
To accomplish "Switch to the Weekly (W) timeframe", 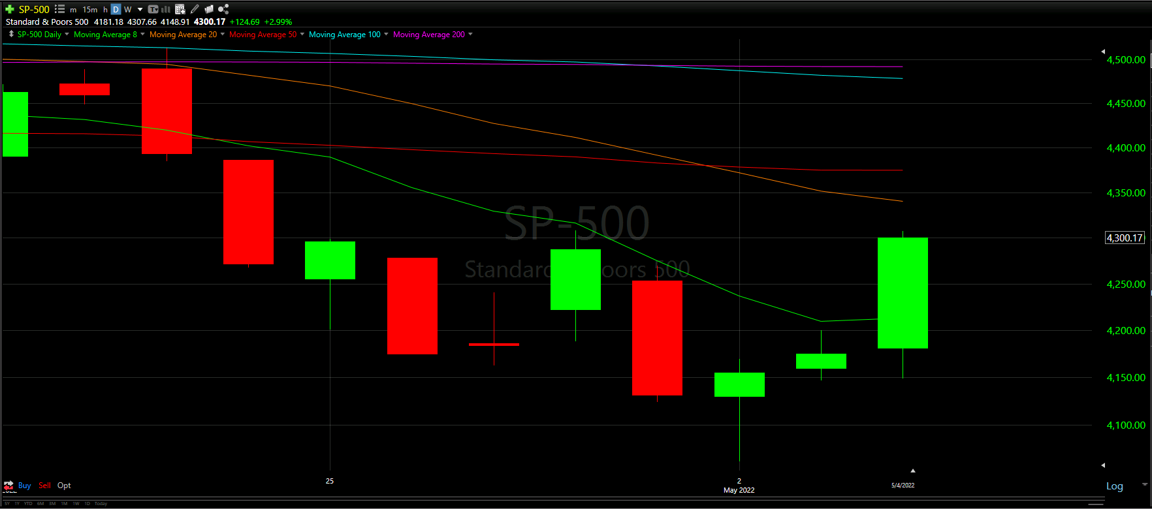I will click(x=128, y=10).
